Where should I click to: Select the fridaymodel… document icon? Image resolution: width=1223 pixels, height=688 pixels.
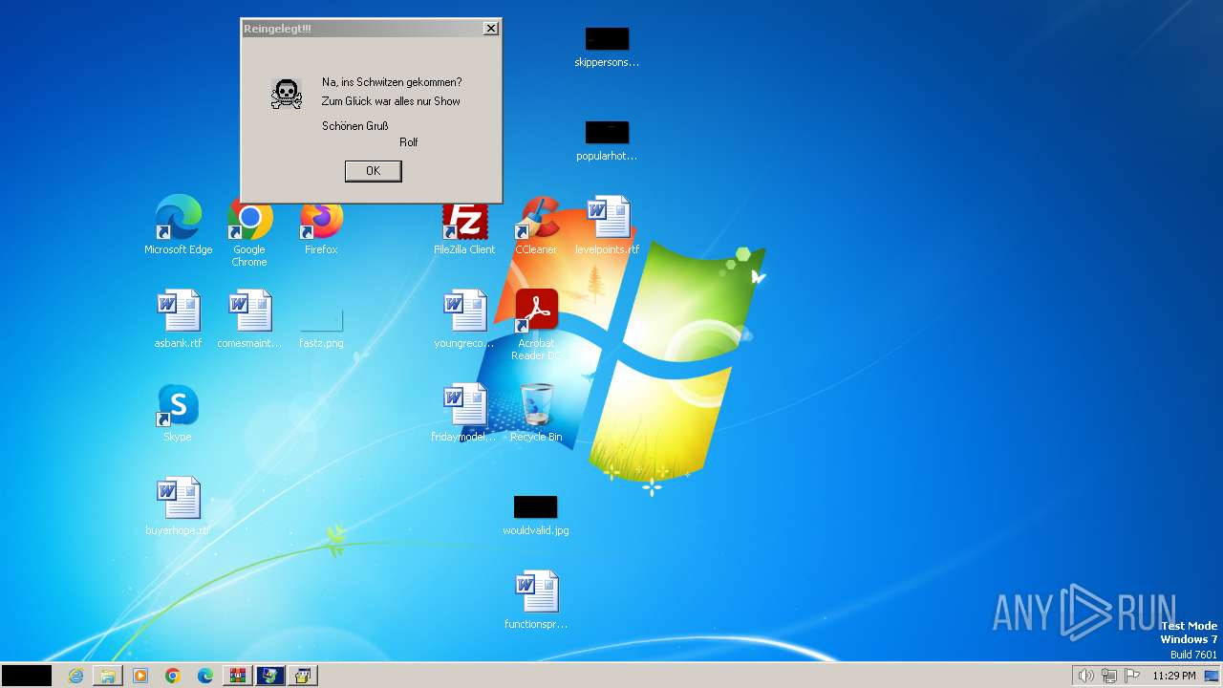(x=464, y=413)
